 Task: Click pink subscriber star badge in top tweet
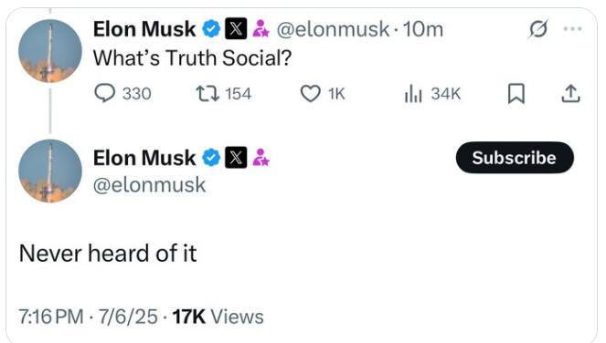(260, 29)
